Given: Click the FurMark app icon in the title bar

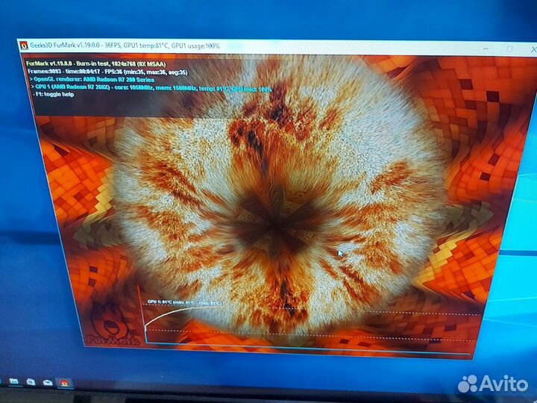Looking at the screenshot, I should click(24, 46).
